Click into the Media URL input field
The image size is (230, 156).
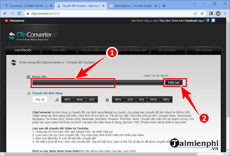tap(97, 83)
